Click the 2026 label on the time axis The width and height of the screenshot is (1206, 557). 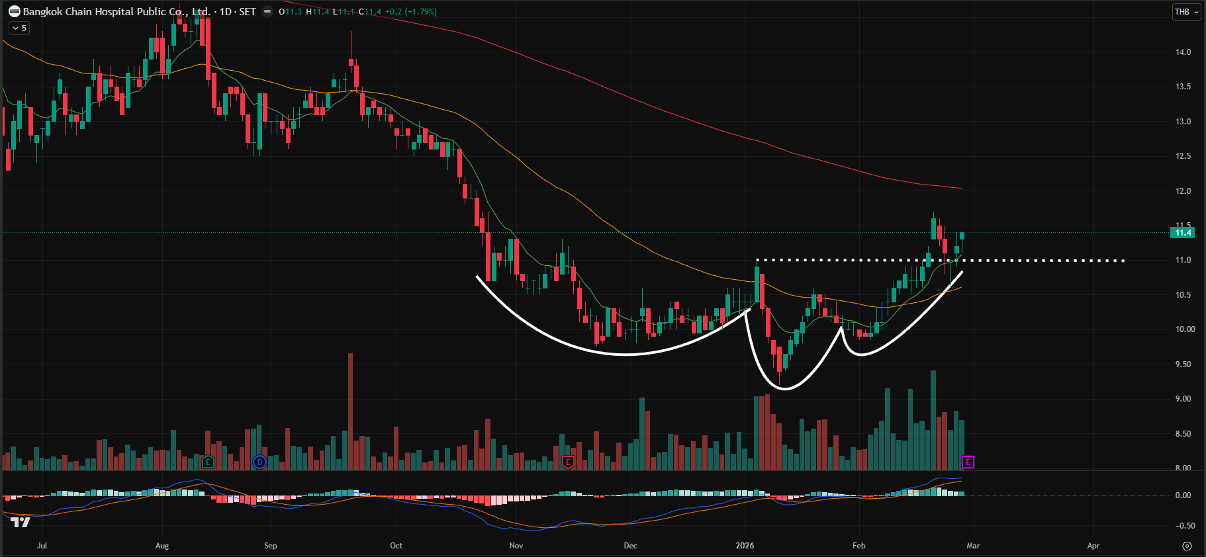click(745, 546)
